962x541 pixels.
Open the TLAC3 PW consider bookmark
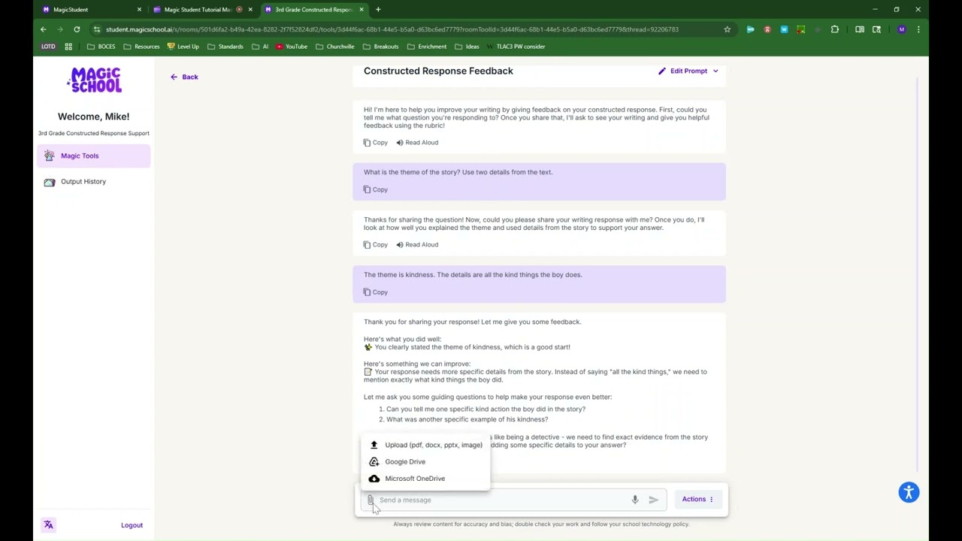point(516,47)
